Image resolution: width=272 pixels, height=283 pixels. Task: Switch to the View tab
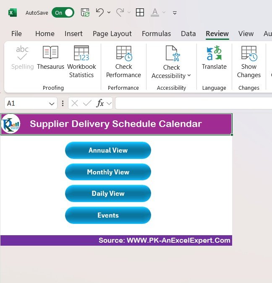[x=246, y=34]
